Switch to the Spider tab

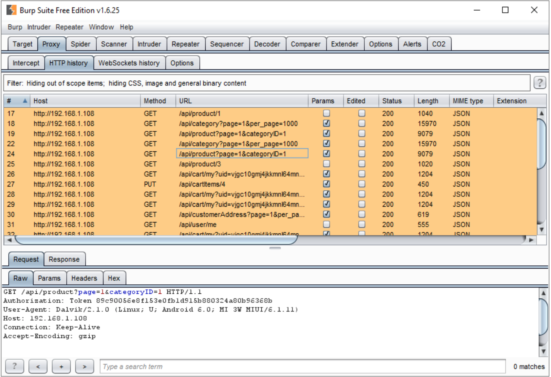click(81, 44)
